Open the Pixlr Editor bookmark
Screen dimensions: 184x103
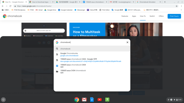[x=104, y=10]
